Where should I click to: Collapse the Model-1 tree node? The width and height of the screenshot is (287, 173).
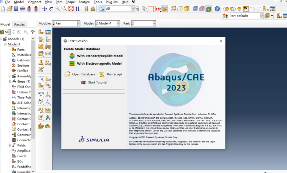pyautogui.click(x=5, y=44)
